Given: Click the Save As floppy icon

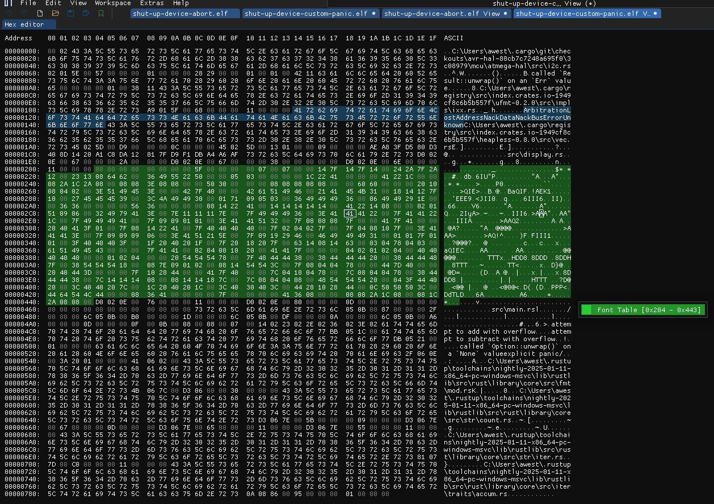Looking at the screenshot, I should (x=86, y=13).
